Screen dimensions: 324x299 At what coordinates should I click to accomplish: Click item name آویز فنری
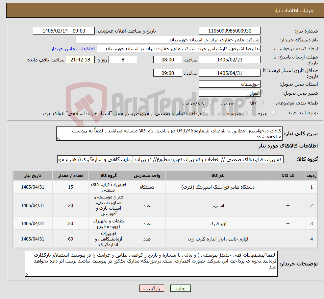(x=218, y=223)
